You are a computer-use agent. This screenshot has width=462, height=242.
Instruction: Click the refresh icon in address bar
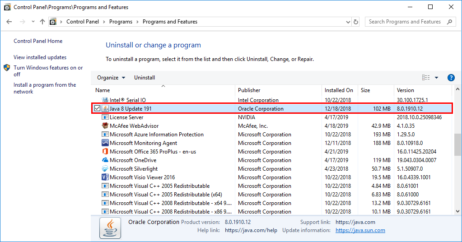(x=356, y=22)
